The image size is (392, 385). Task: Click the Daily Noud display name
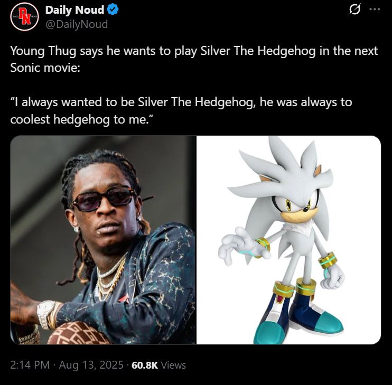tap(74, 10)
